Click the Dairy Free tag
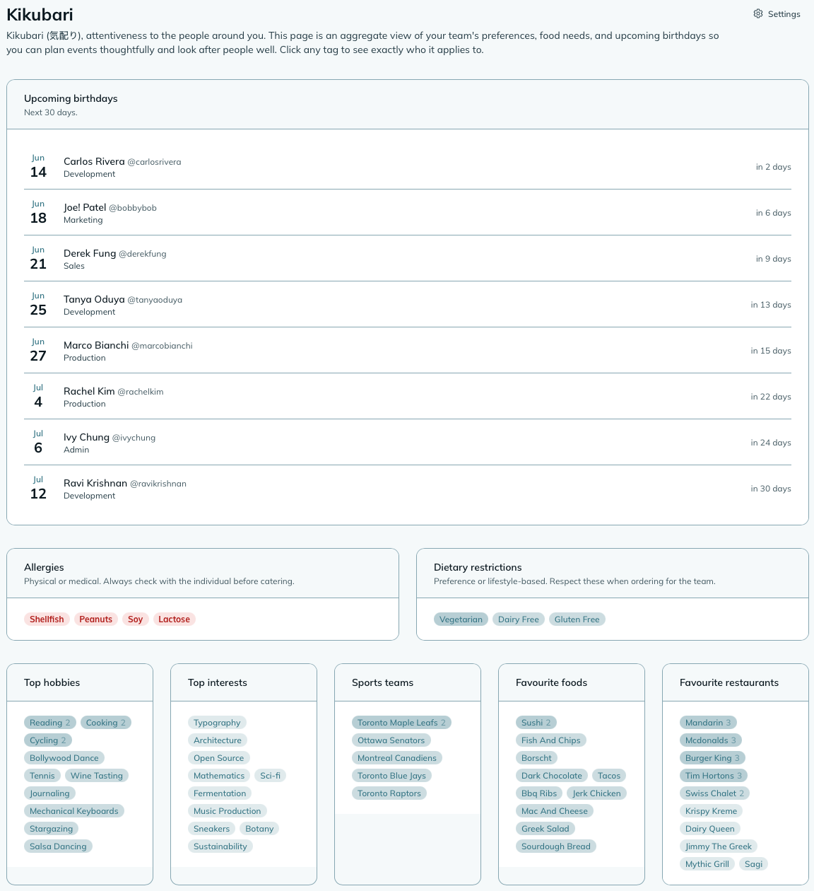This screenshot has height=891, width=814. pyautogui.click(x=519, y=619)
